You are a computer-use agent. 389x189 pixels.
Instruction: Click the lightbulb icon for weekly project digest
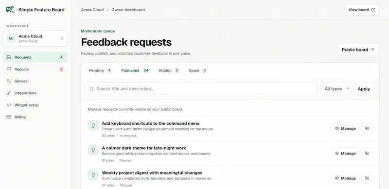coord(93,175)
